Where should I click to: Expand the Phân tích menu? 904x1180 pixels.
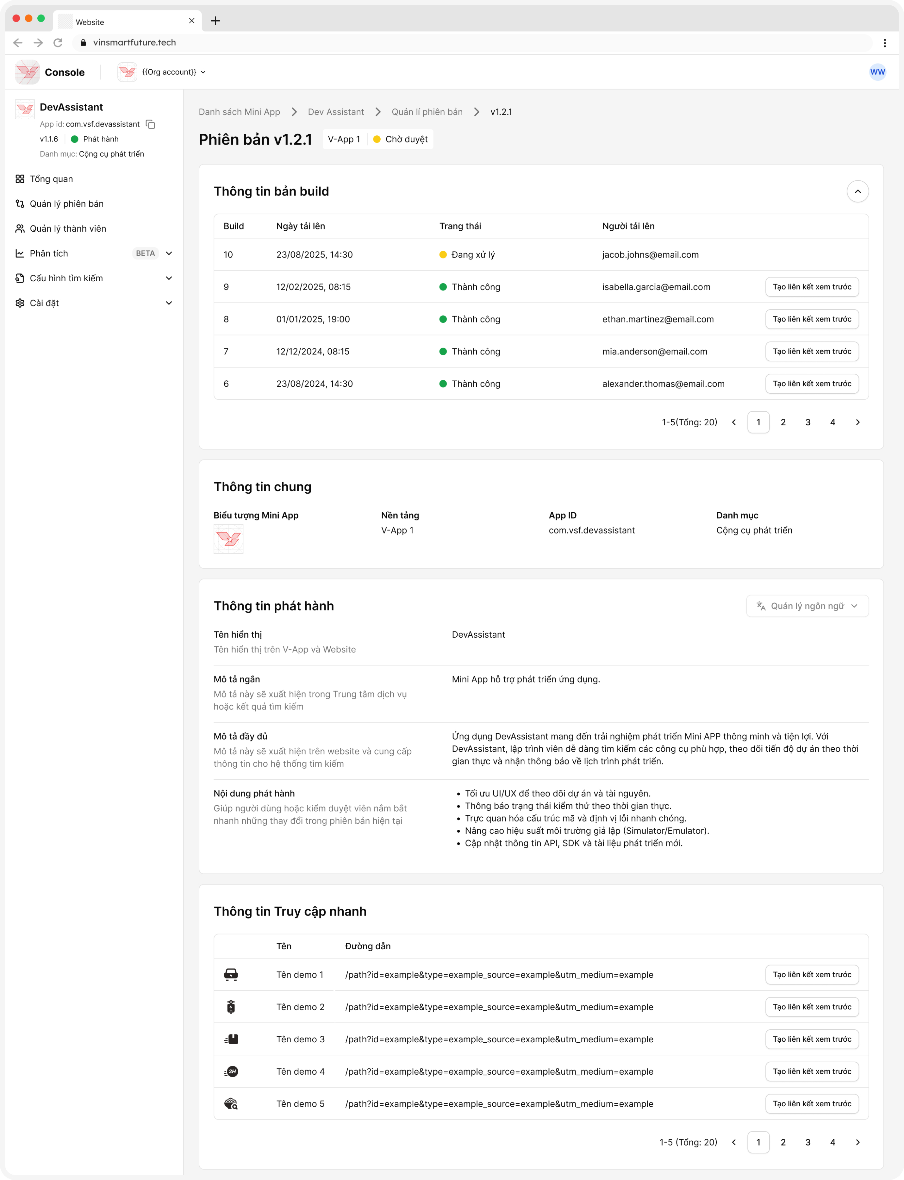[169, 253]
